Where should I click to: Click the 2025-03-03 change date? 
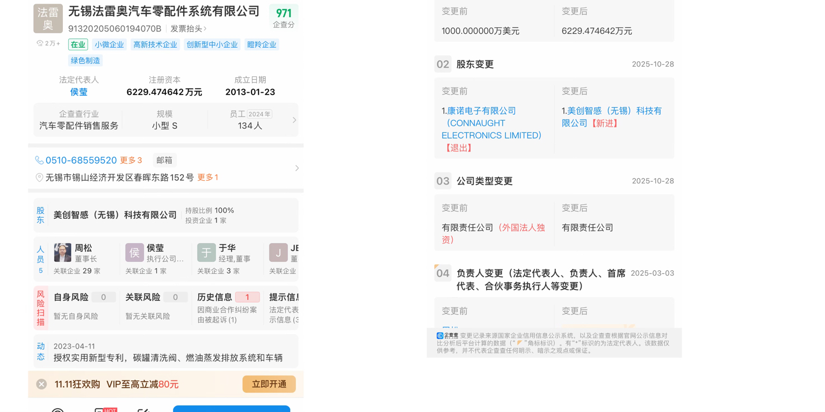[x=652, y=273]
